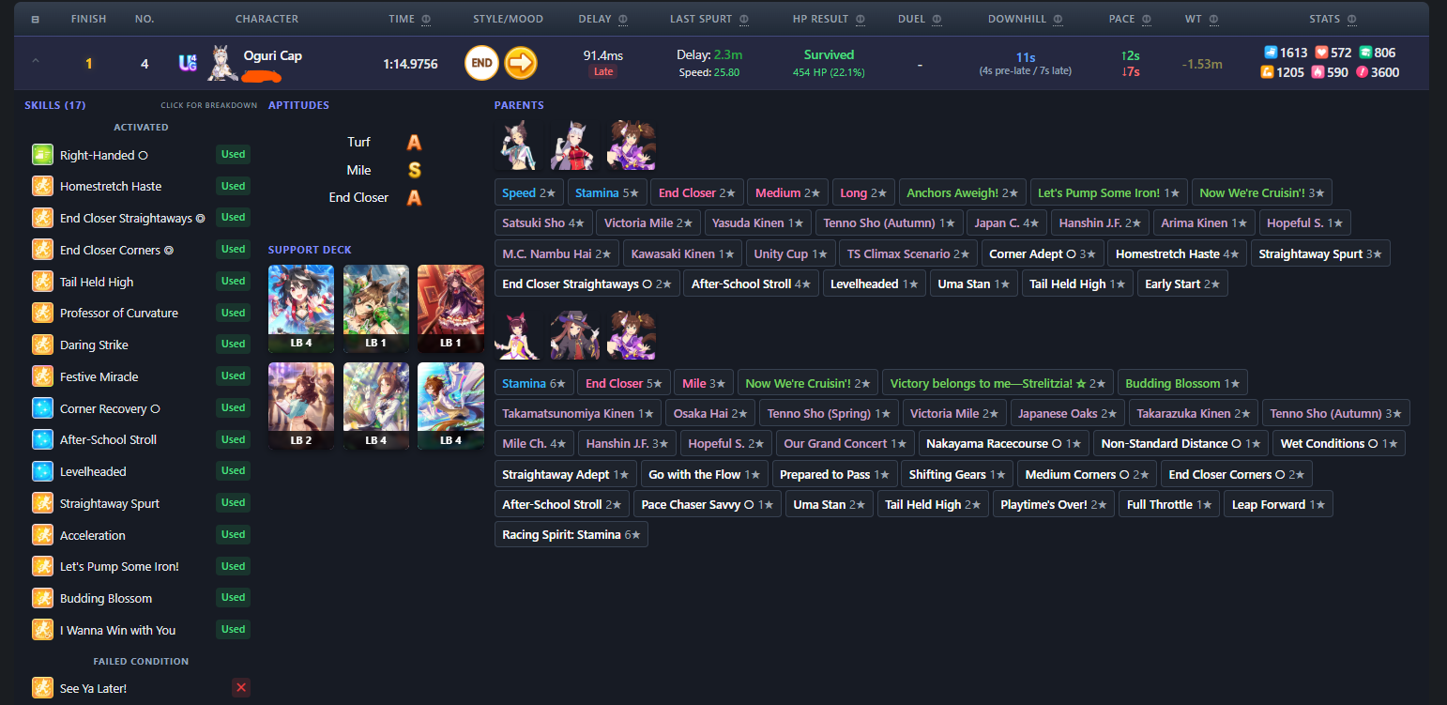Select the Victory belongs to me—Strelitzia! chip
This screenshot has width=1447, height=705.
click(x=997, y=383)
